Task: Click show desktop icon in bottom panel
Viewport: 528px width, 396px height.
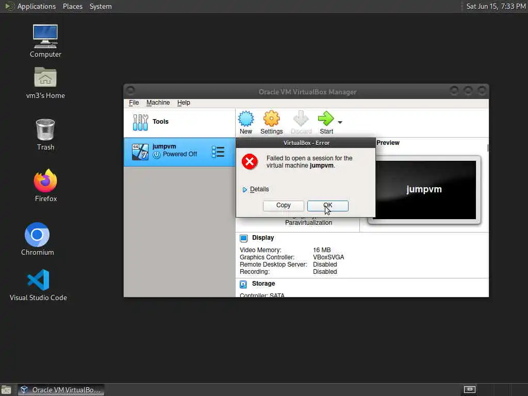Action: coord(6,390)
